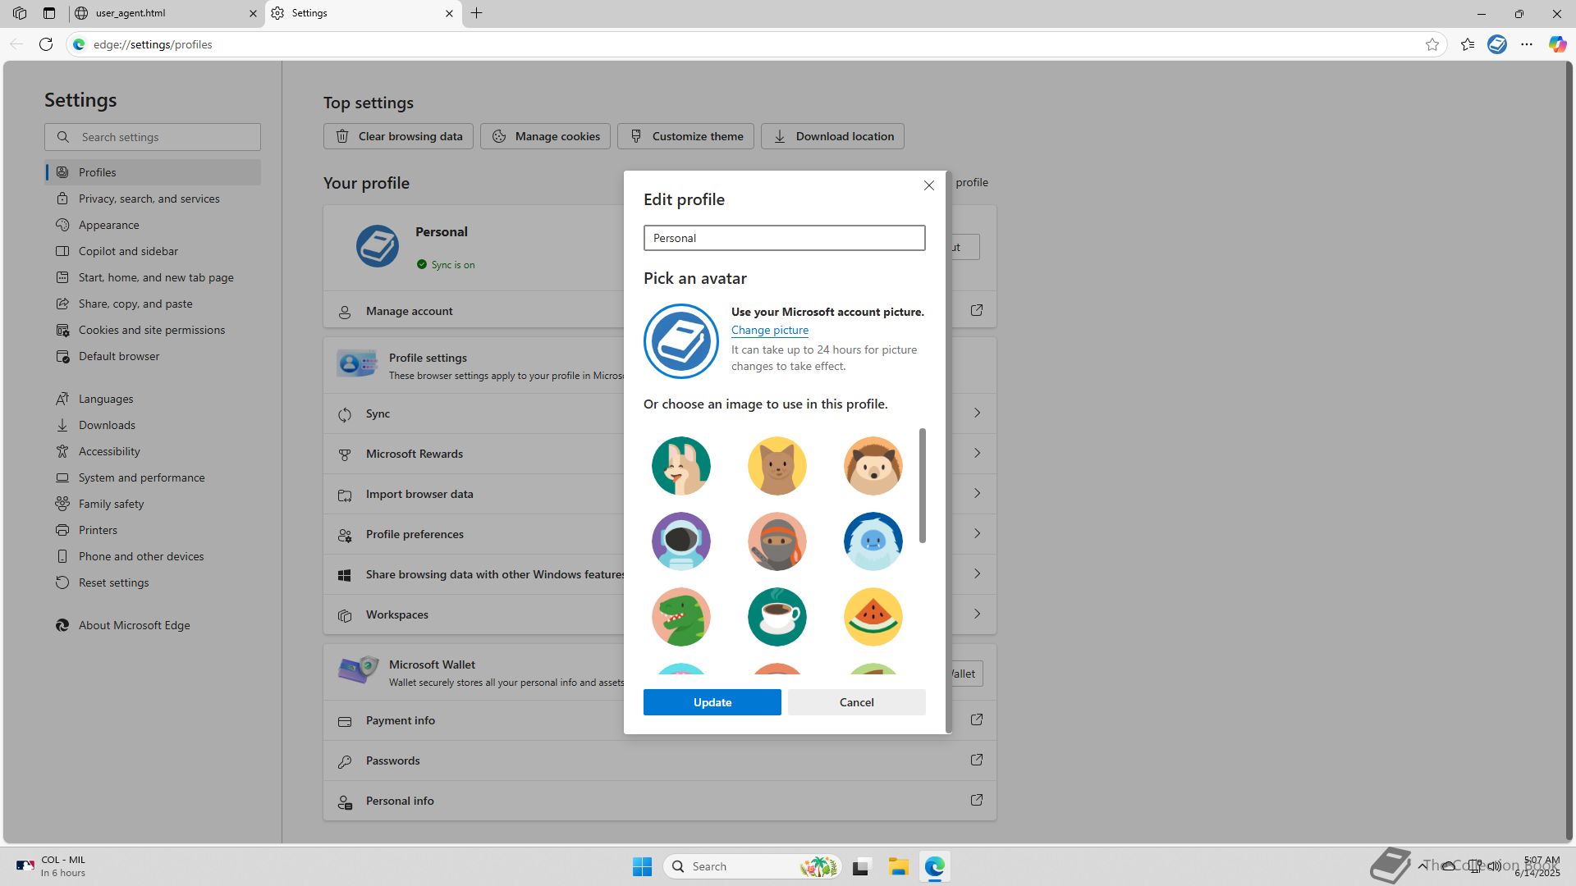Click the Favorites list icon in toolbar
Viewport: 1576px width, 886px height.
[1468, 44]
